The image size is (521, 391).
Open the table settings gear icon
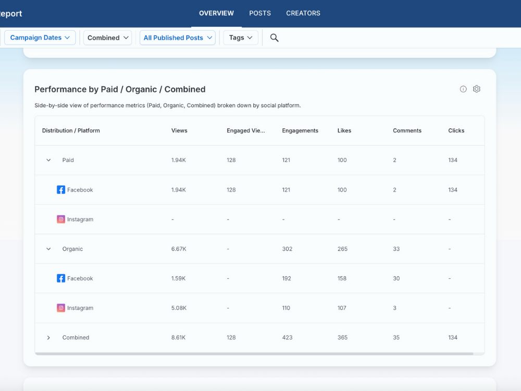point(476,89)
